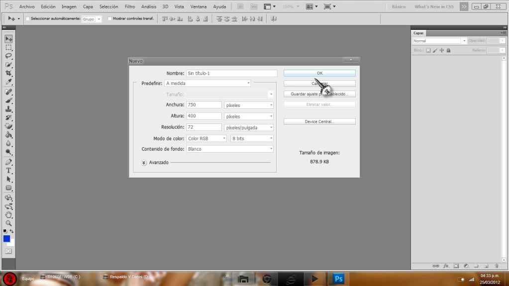Viewport: 509px width, 286px height.
Task: Select What's New in CS5 workspace
Action: pyautogui.click(x=434, y=6)
